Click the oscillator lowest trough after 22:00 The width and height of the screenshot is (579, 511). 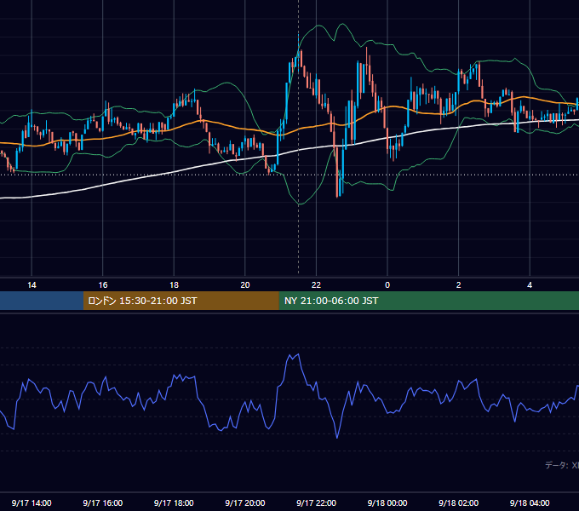[337, 438]
